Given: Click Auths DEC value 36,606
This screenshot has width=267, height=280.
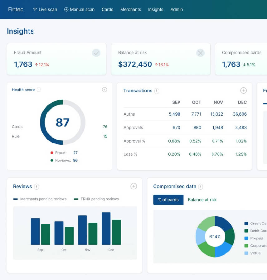Looking at the screenshot, I should 240,114.
